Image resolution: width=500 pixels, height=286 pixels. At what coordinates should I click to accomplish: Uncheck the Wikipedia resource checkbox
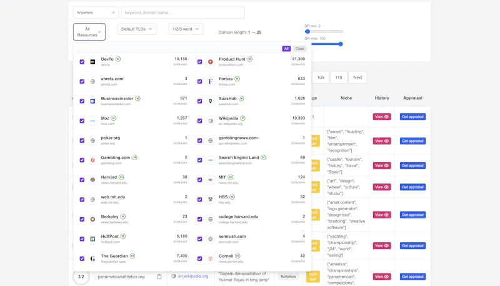point(199,121)
